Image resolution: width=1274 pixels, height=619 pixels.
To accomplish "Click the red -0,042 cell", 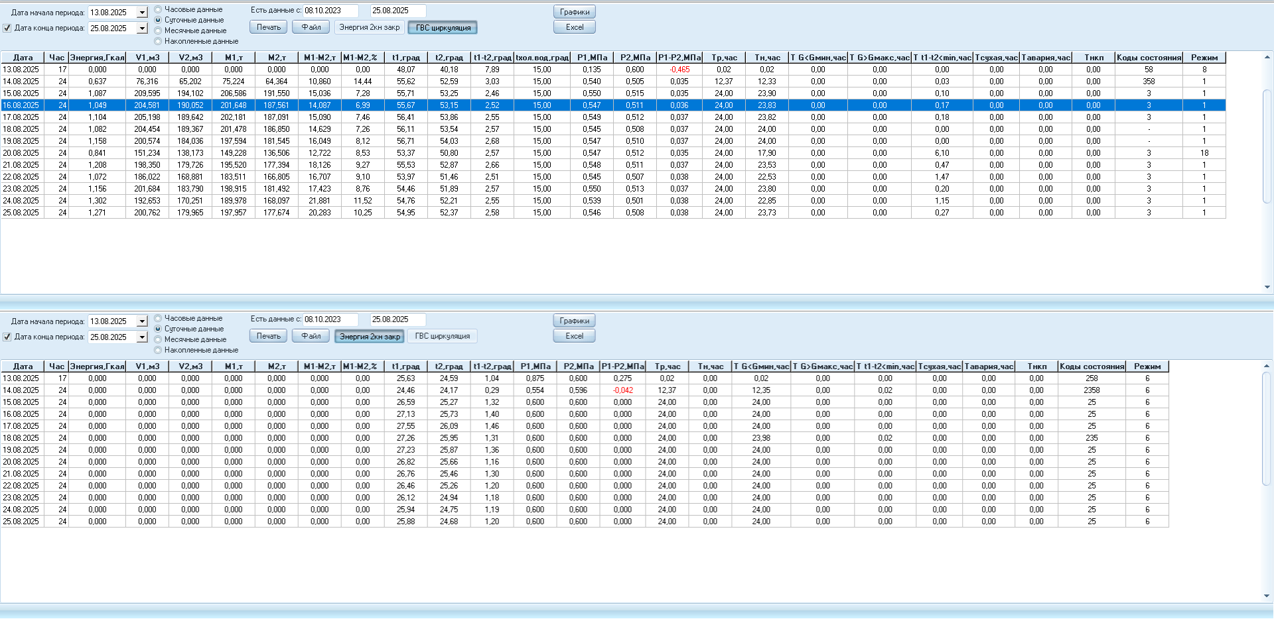I will coord(622,390).
